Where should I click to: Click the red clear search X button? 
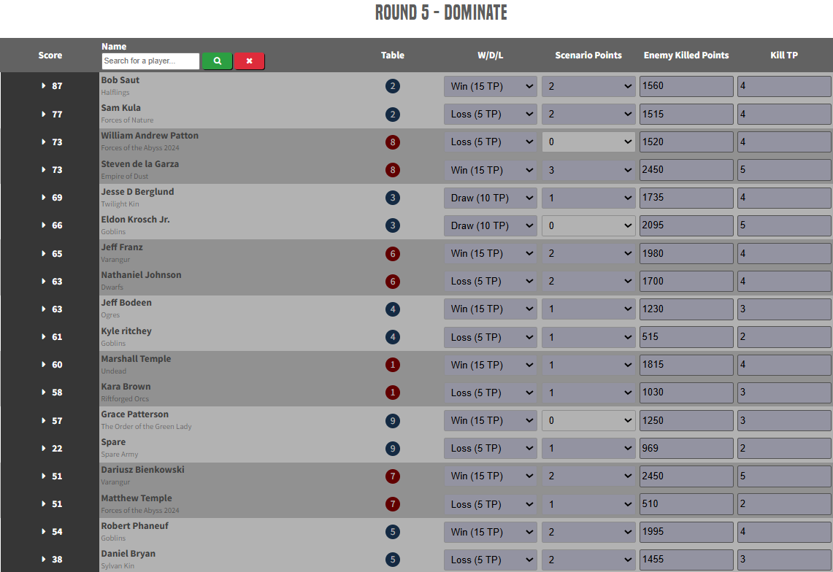249,61
